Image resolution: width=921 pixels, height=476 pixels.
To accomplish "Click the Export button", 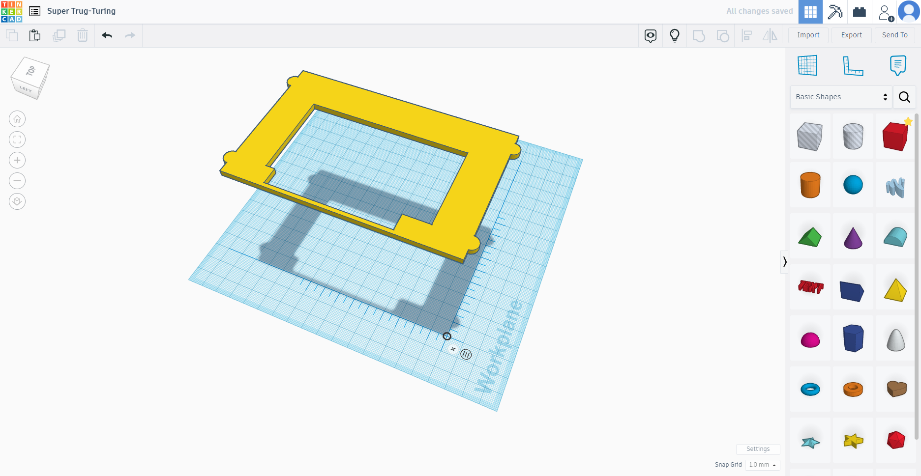I will click(x=851, y=35).
